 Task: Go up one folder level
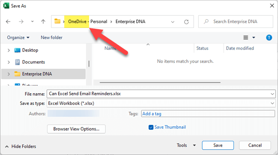click(x=43, y=22)
